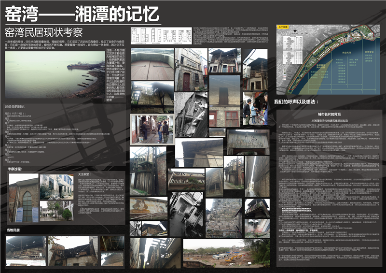Click the 当地民居 section heading
386x273 pixels.
tap(13, 230)
